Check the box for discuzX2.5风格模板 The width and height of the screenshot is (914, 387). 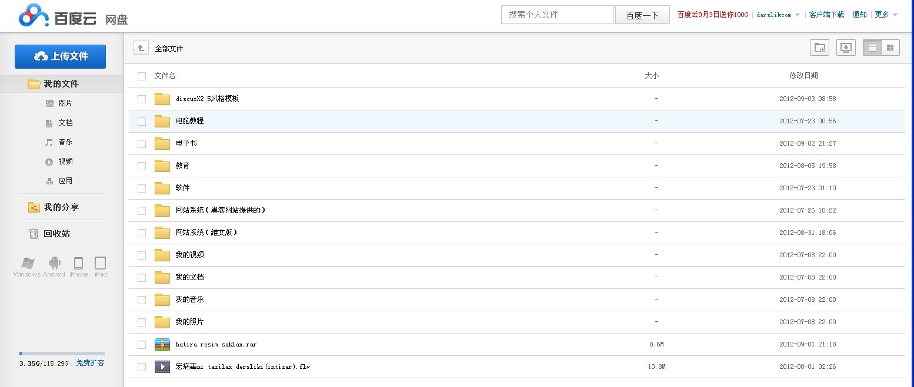[x=142, y=99]
